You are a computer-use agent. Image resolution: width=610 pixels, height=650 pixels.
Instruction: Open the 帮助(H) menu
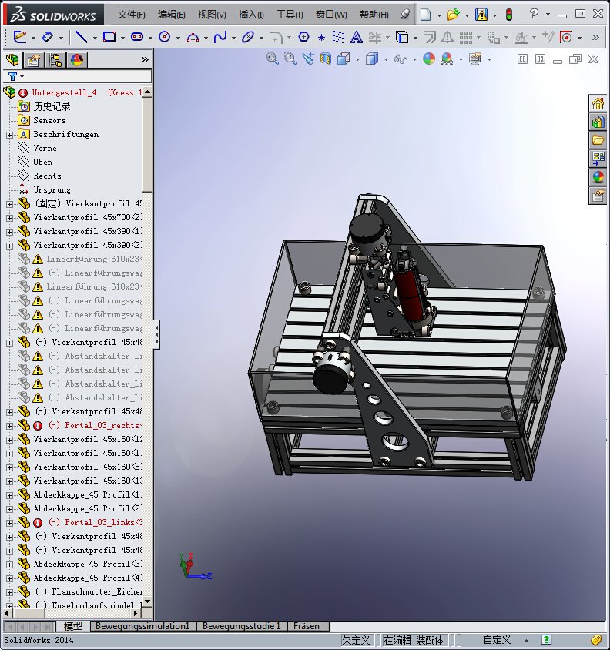374,15
